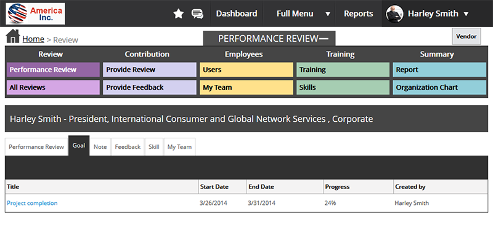This screenshot has width=493, height=243.
Task: Expand the Full Menu dropdown arrow
Action: 328,14
